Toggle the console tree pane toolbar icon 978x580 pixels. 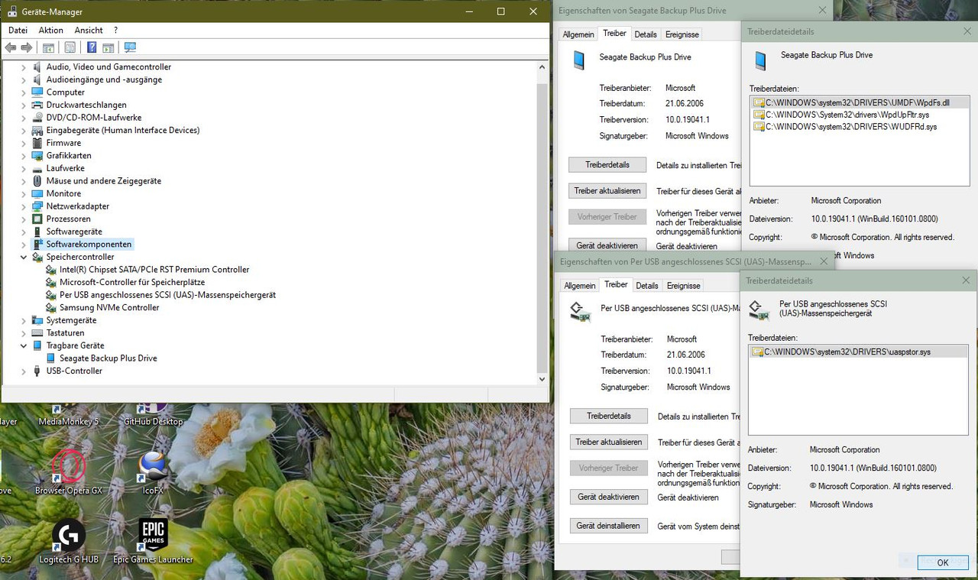tap(48, 47)
